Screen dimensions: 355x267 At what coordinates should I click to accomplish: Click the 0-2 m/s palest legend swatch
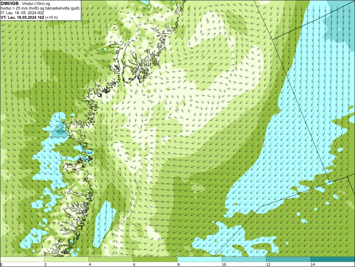[x=22, y=259]
